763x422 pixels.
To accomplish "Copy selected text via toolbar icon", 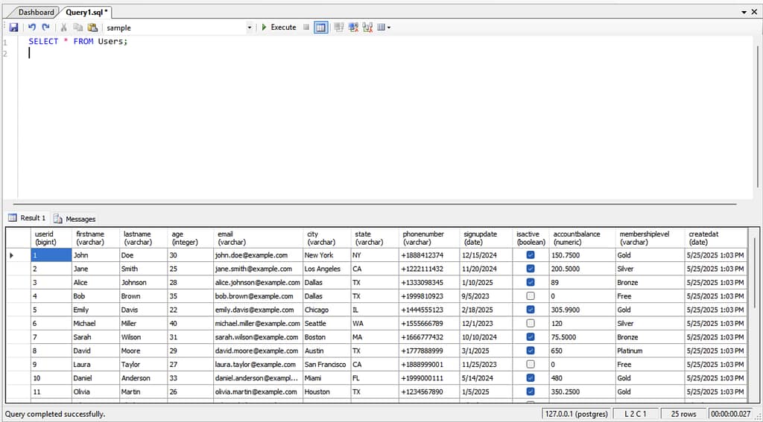I will point(77,28).
